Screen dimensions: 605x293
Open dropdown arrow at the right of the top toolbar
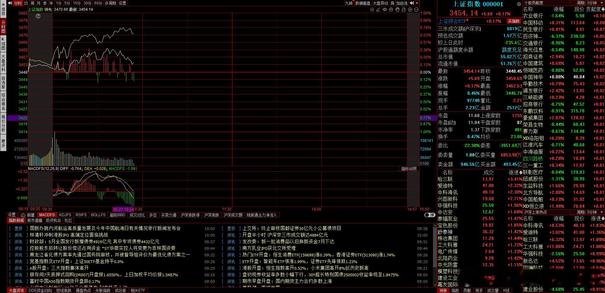coord(417,3)
